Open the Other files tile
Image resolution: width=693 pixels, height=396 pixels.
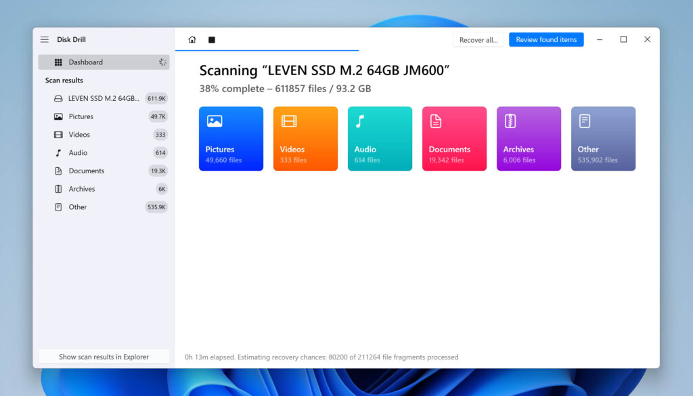[603, 139]
